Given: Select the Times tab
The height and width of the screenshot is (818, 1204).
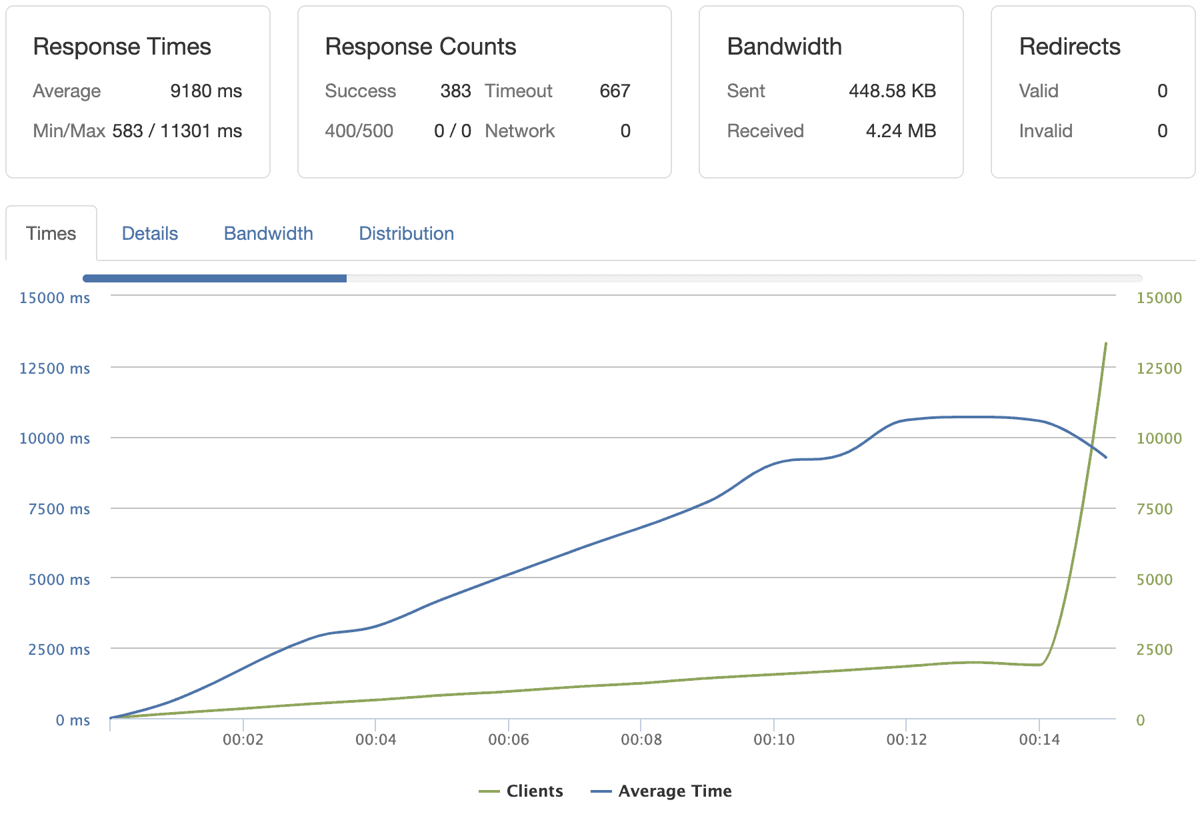Looking at the screenshot, I should tap(51, 233).
